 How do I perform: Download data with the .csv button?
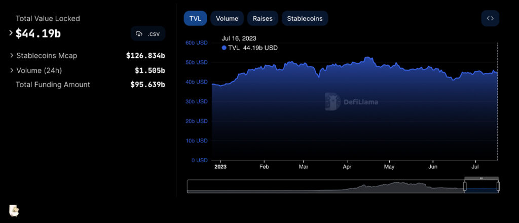click(x=148, y=34)
